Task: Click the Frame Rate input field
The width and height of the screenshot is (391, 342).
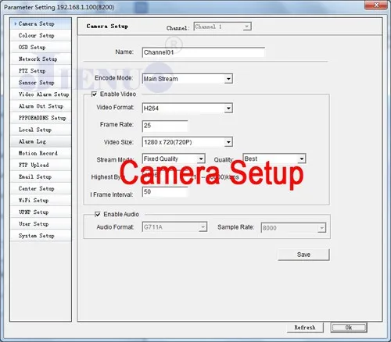Action: click(x=165, y=126)
